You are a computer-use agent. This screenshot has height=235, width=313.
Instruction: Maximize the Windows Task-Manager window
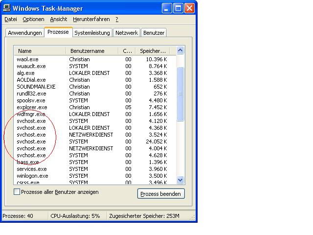pos(178,8)
